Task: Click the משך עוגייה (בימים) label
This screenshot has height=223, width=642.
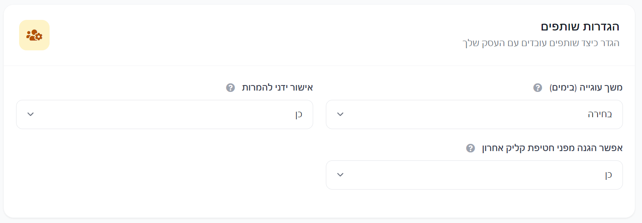Action: point(586,88)
